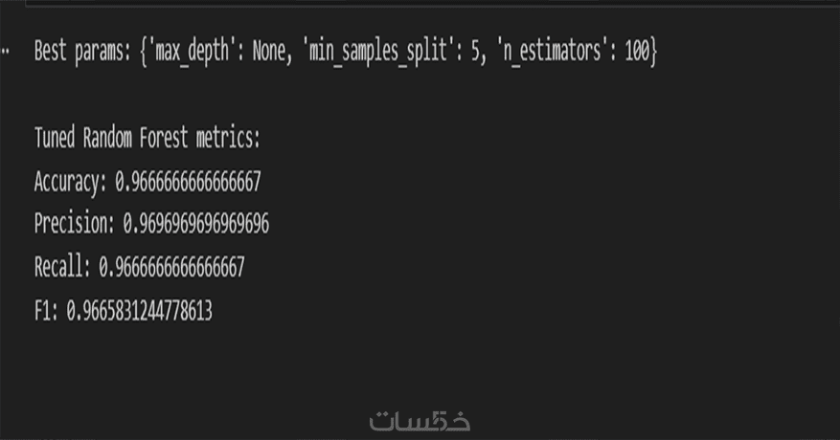This screenshot has width=840, height=440.
Task: Click the precision value 0.9696969696969696
Action: click(195, 224)
